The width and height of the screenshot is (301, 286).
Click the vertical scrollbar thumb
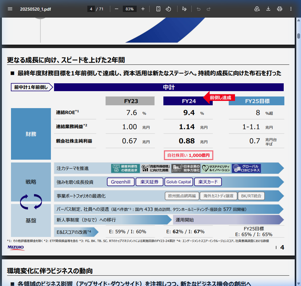click(298, 36)
